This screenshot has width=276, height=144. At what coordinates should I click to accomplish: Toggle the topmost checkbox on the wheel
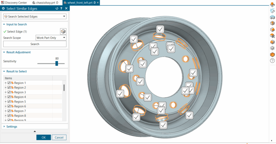tap(160, 29)
